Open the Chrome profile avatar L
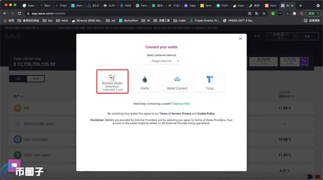323x180 pixels. [301, 13]
